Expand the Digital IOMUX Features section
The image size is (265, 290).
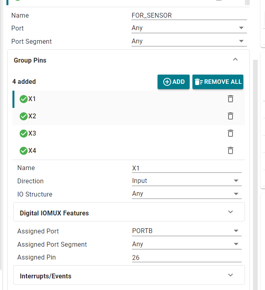click(x=231, y=212)
